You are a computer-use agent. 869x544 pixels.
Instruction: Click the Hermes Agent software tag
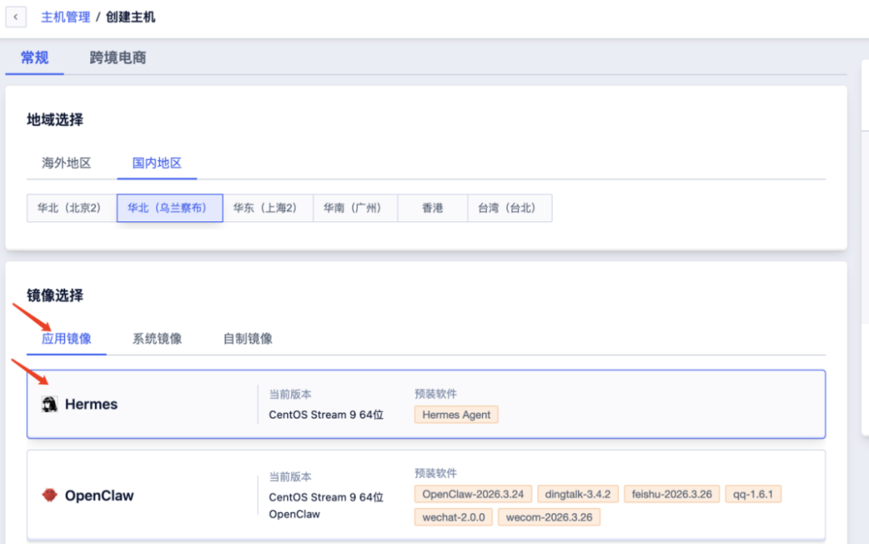(x=456, y=414)
